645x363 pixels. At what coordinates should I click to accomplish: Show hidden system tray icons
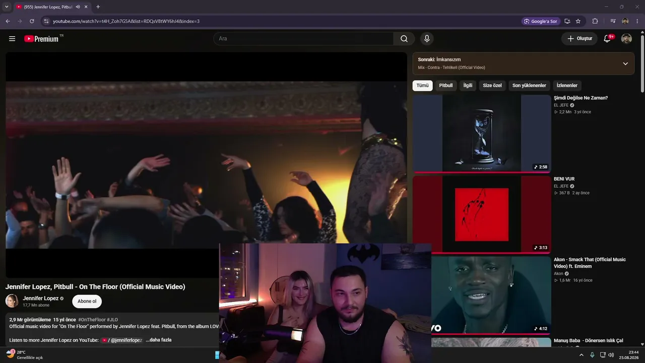[x=581, y=355]
